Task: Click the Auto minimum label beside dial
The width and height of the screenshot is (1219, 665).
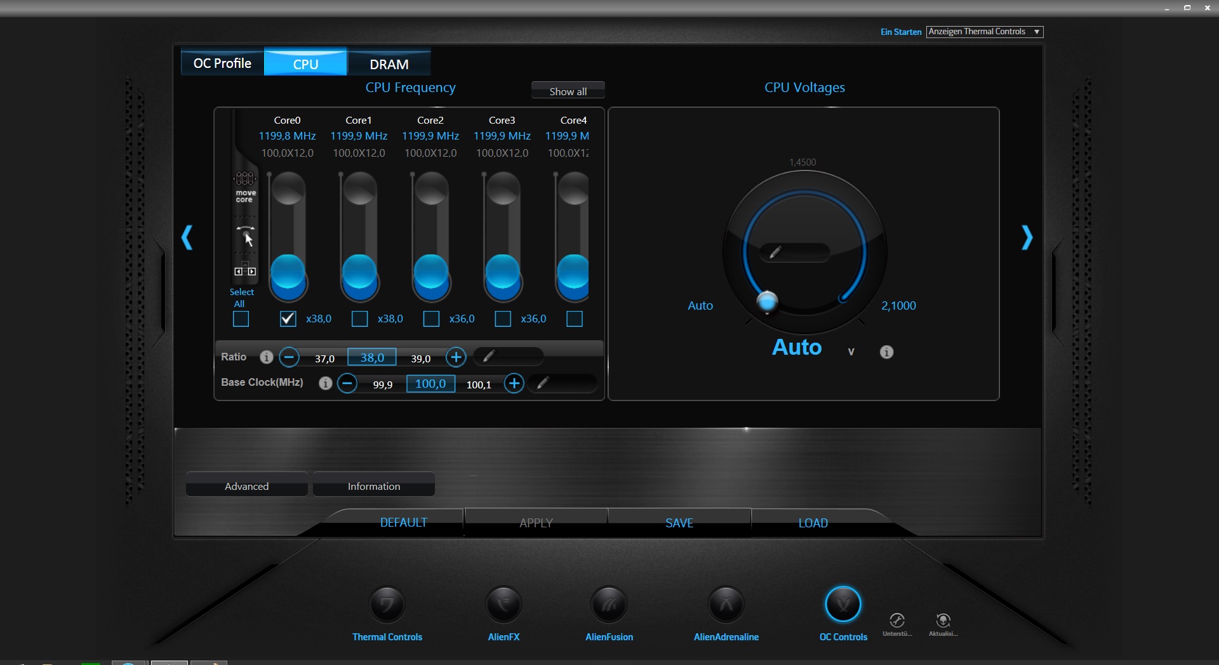Action: 700,305
